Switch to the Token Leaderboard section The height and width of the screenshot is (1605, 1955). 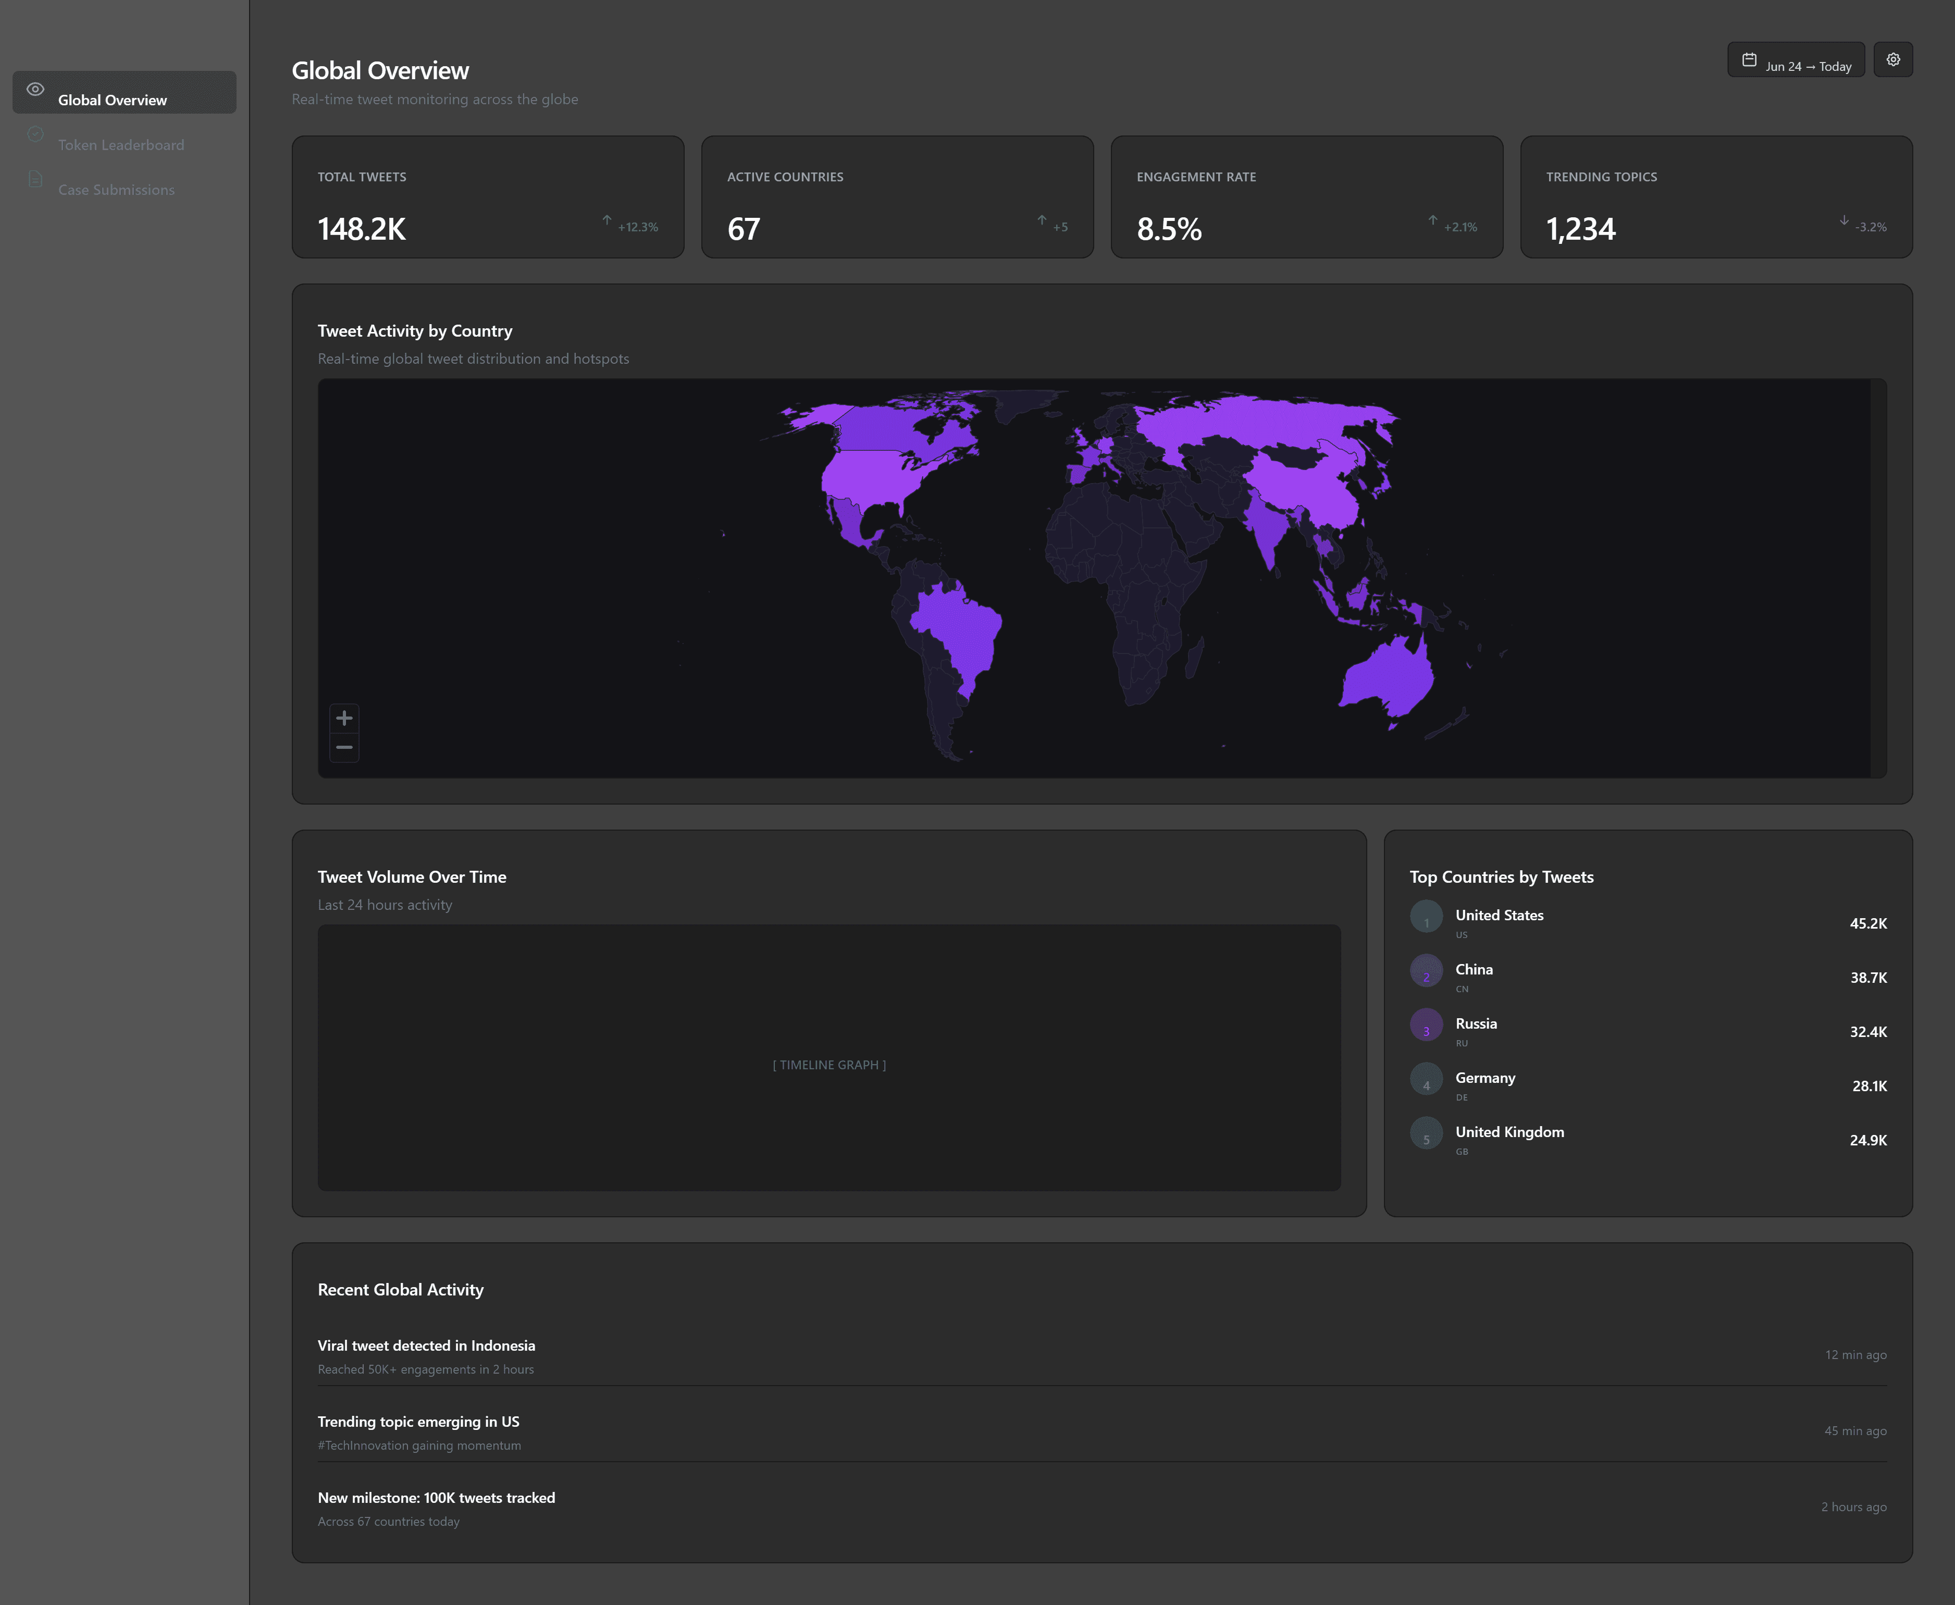(121, 144)
